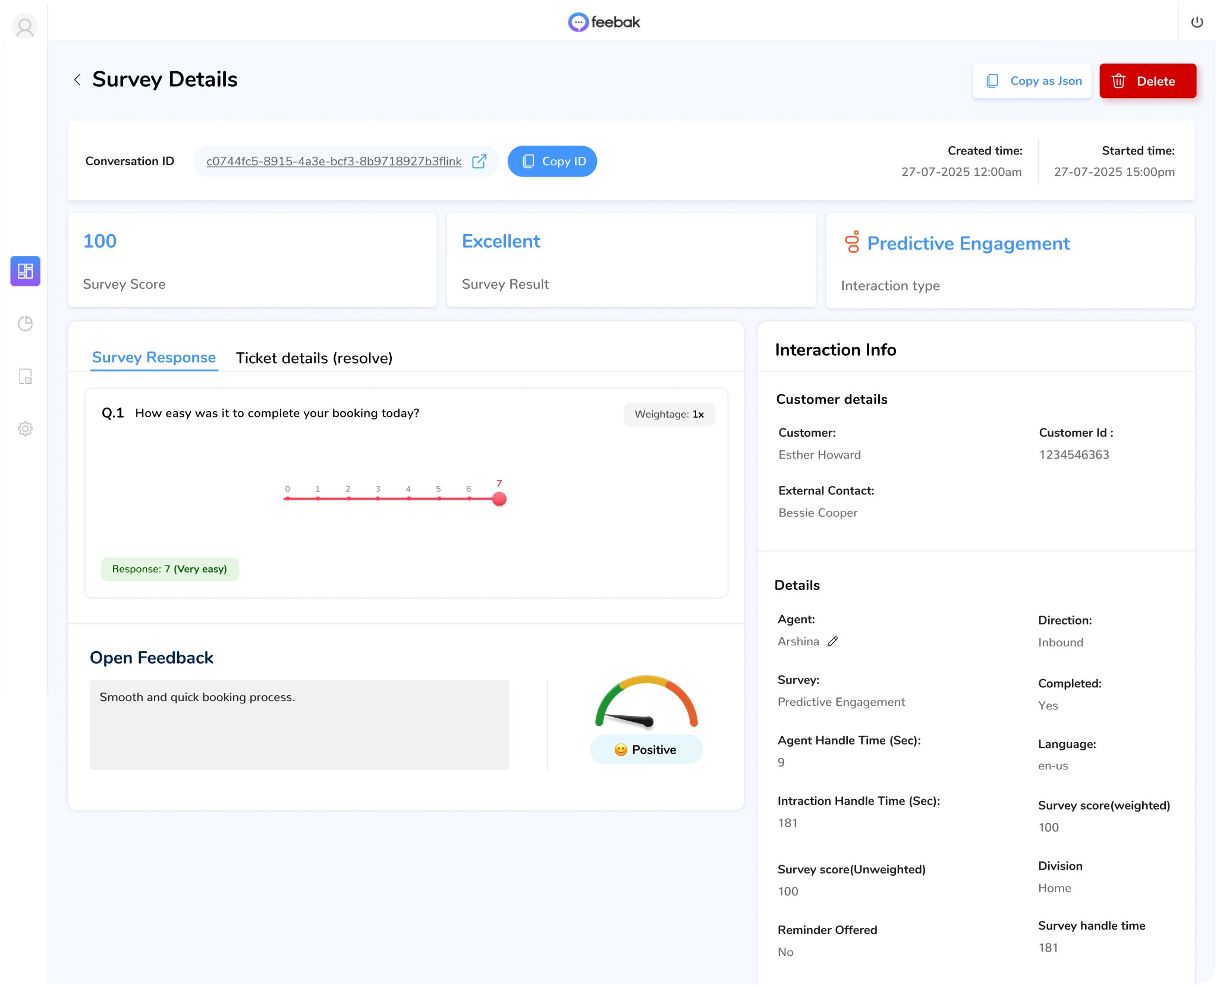1220x988 pixels.
Task: Click the Response: 7 (Very easy) badge
Action: [x=169, y=569]
